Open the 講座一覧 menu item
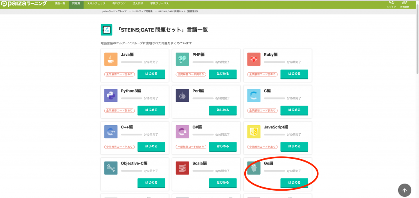The image size is (419, 198). pyautogui.click(x=60, y=3)
